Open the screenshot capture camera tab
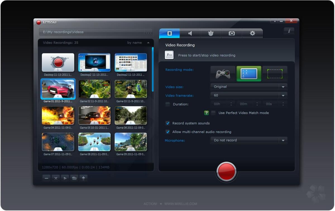This screenshot has width=335, height=211. point(232,33)
